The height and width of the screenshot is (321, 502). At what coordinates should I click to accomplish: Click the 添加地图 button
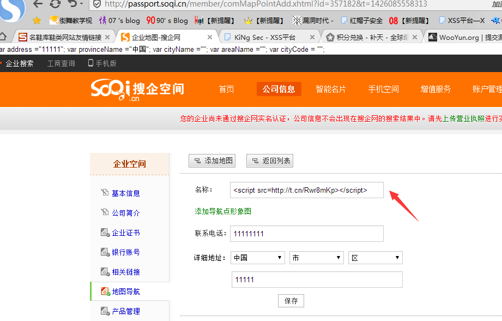pos(212,160)
